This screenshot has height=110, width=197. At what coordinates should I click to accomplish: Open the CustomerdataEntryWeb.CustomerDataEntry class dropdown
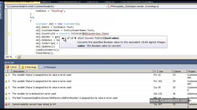click(x=107, y=6)
